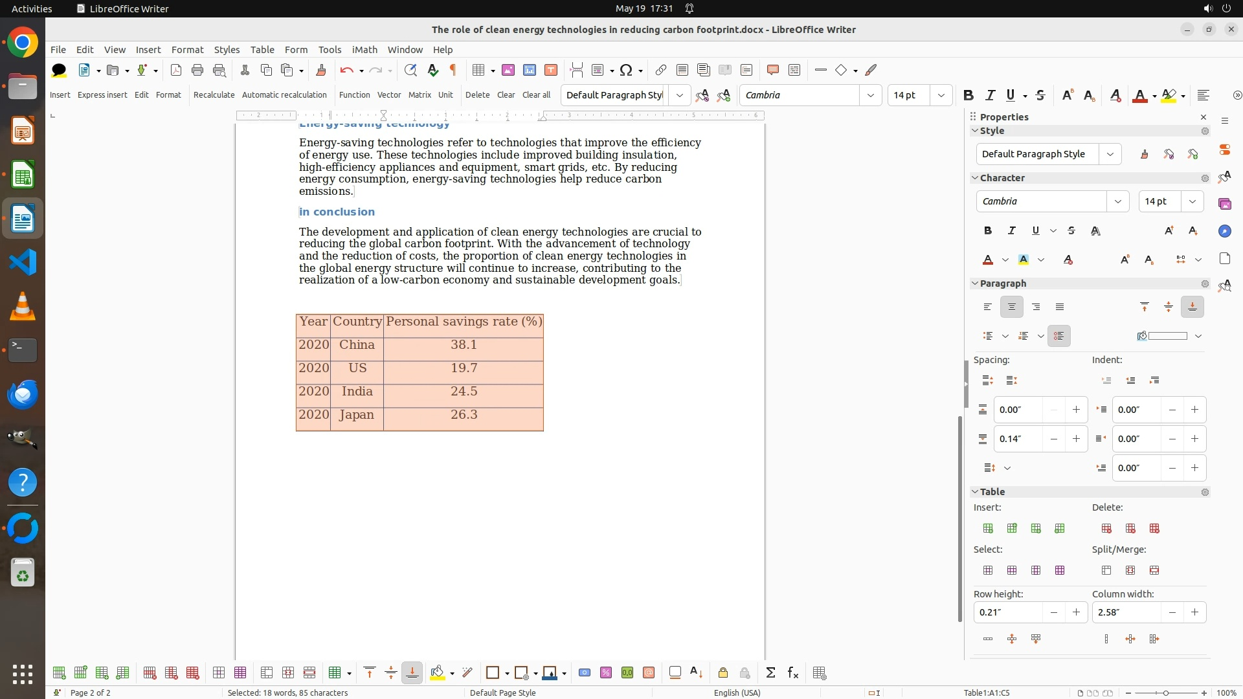Click the Sum sigma icon in table toolbar
This screenshot has height=699, width=1243.
coord(770,673)
